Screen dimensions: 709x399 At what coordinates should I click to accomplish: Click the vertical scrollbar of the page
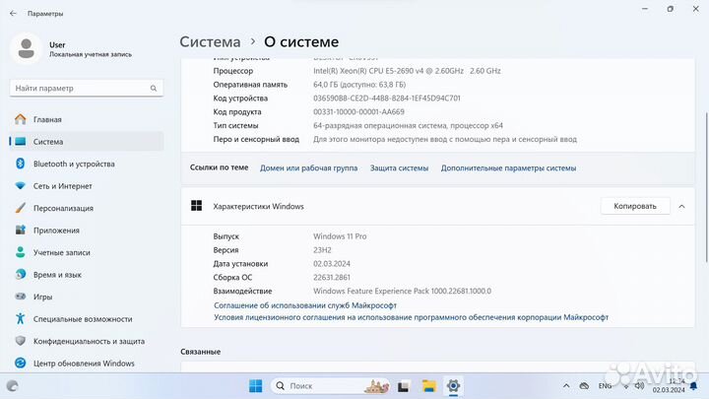706,186
